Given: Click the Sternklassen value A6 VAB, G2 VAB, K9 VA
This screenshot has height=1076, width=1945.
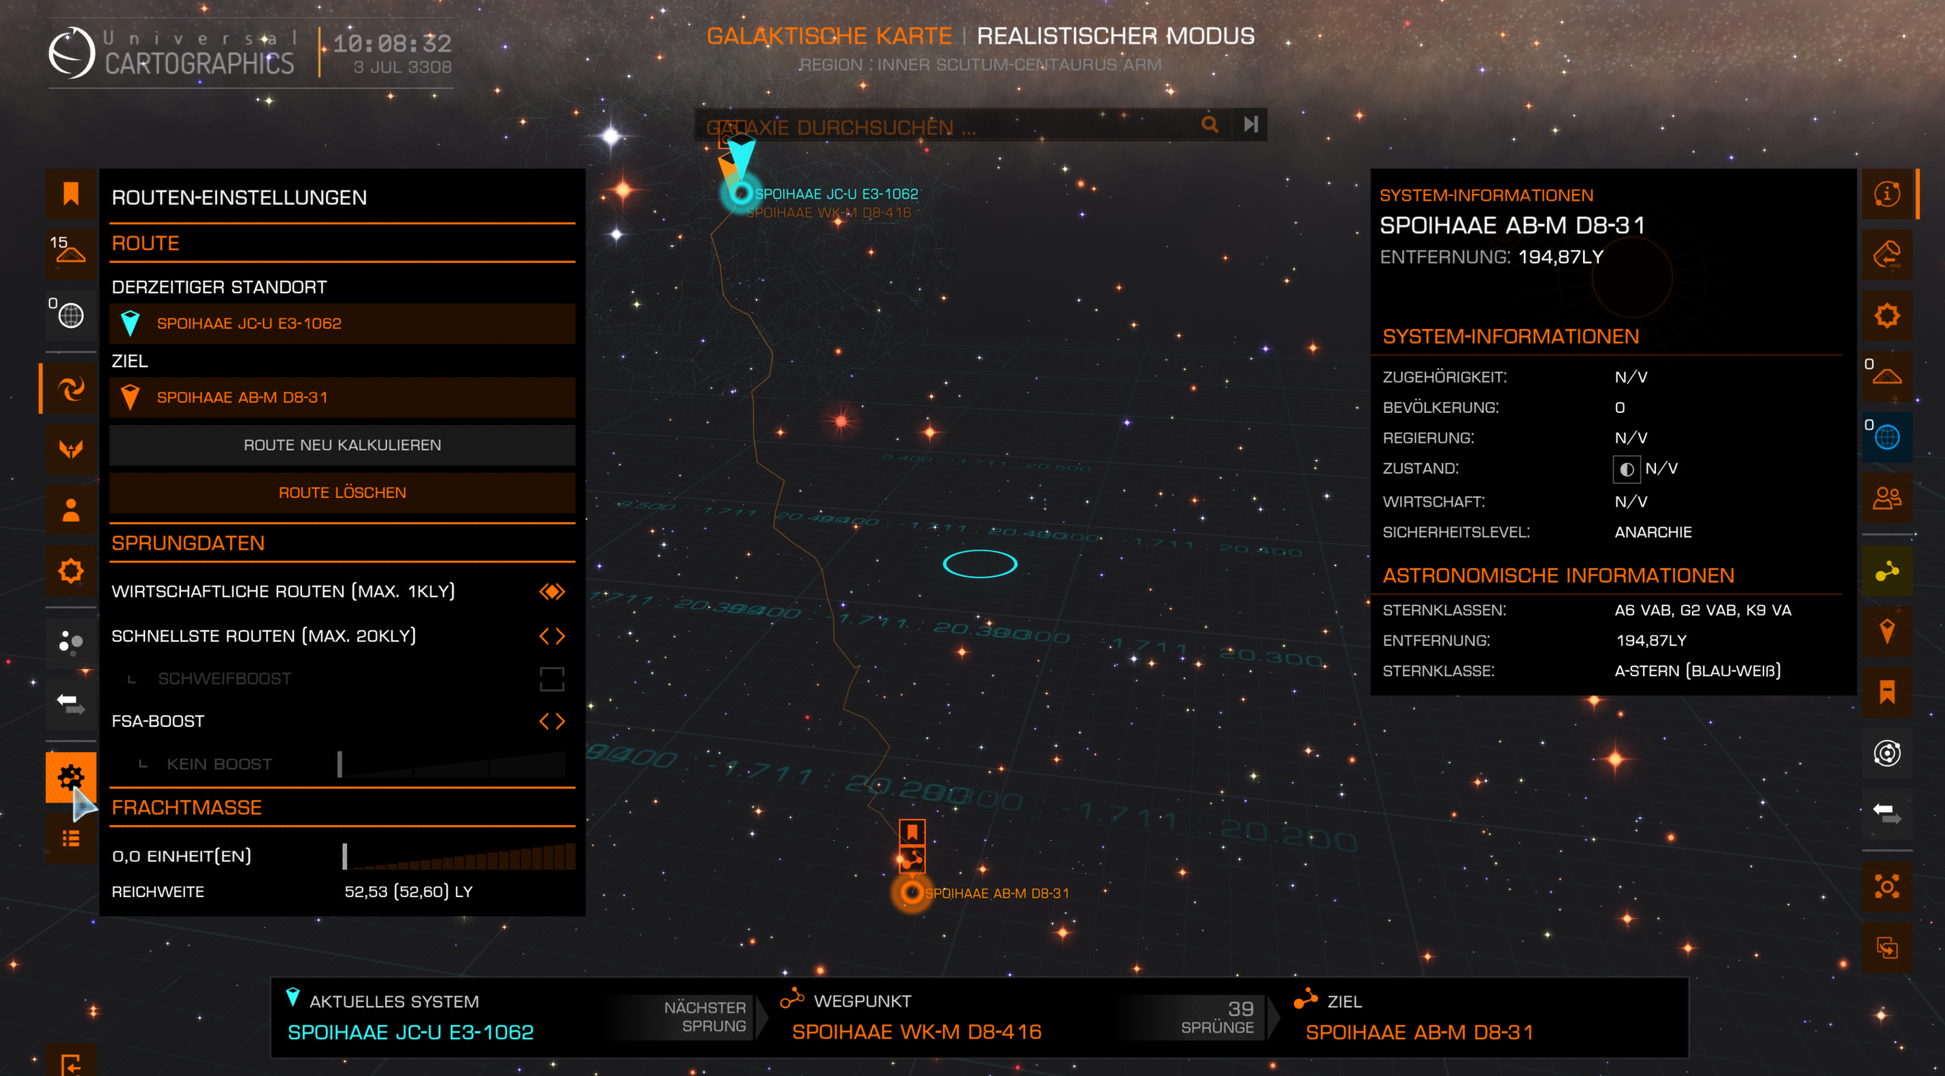Looking at the screenshot, I should [x=1703, y=609].
